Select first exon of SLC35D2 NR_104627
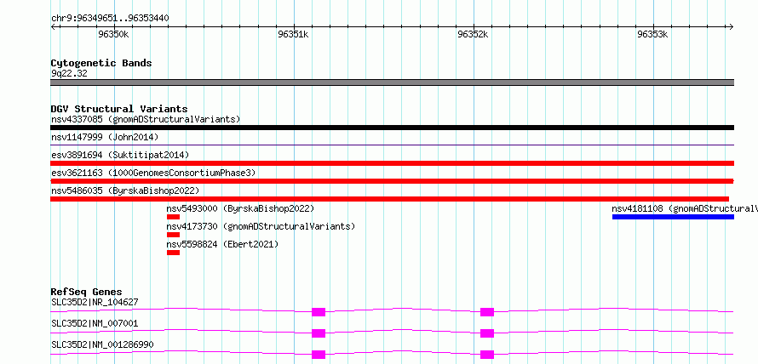 [x=319, y=312]
